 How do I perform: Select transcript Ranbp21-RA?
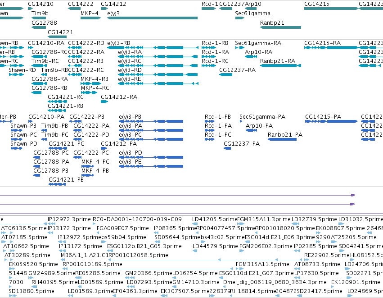[x=278, y=61]
